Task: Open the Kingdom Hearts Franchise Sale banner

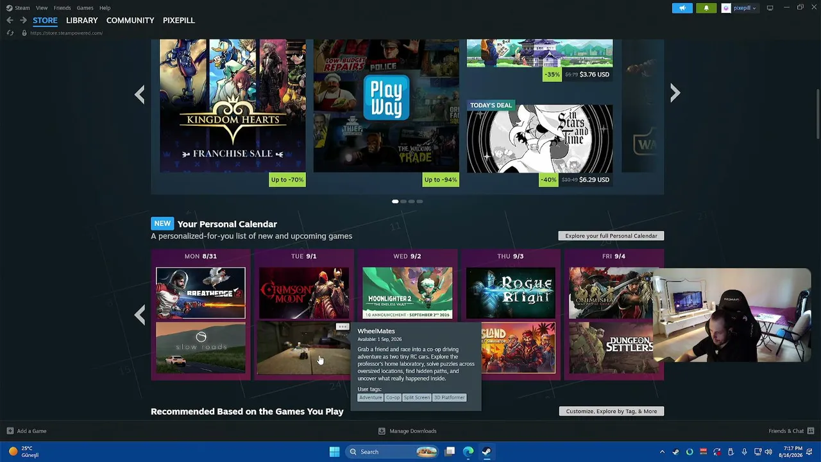Action: (233, 106)
